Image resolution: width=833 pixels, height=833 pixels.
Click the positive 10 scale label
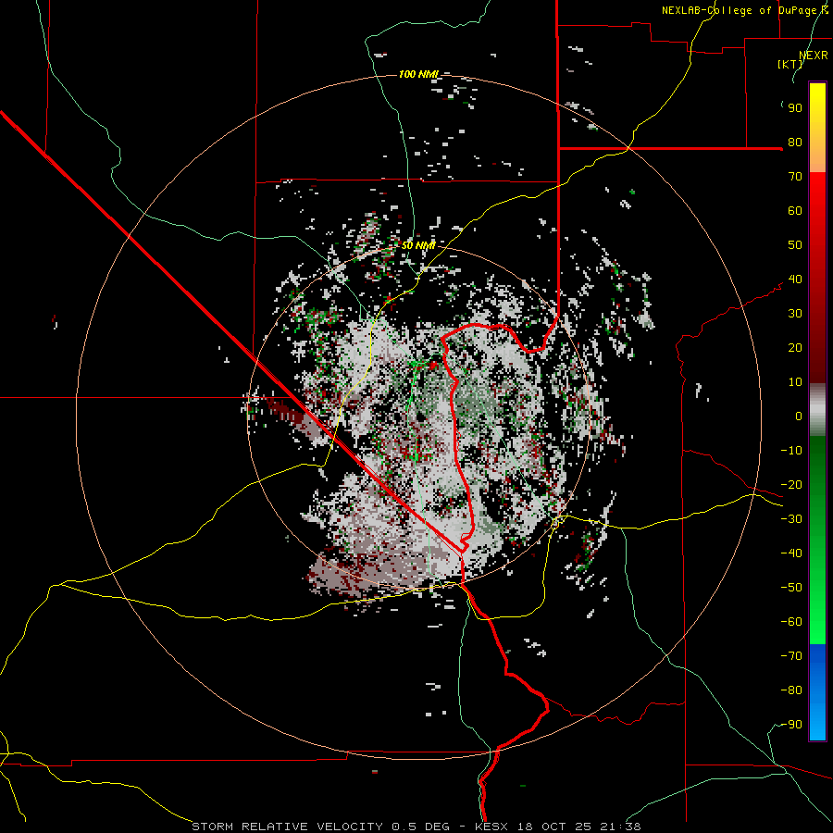pyautogui.click(x=795, y=382)
